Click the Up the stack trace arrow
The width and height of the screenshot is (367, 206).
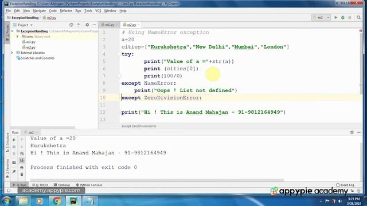click(x=22, y=140)
